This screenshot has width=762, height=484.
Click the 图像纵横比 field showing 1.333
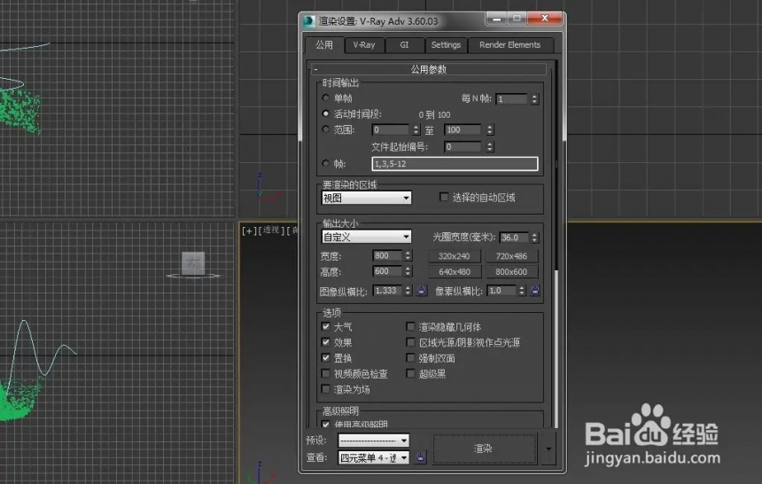point(387,291)
